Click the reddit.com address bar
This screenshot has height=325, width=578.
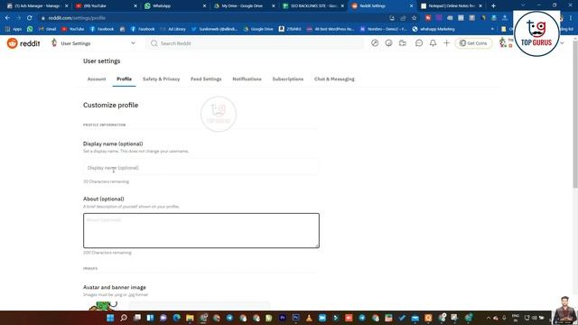[214, 18]
